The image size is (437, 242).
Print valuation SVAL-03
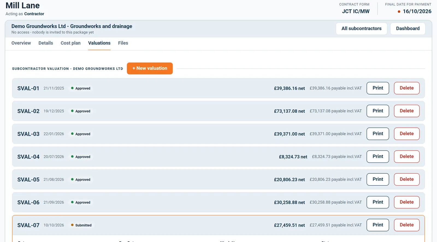(378, 134)
